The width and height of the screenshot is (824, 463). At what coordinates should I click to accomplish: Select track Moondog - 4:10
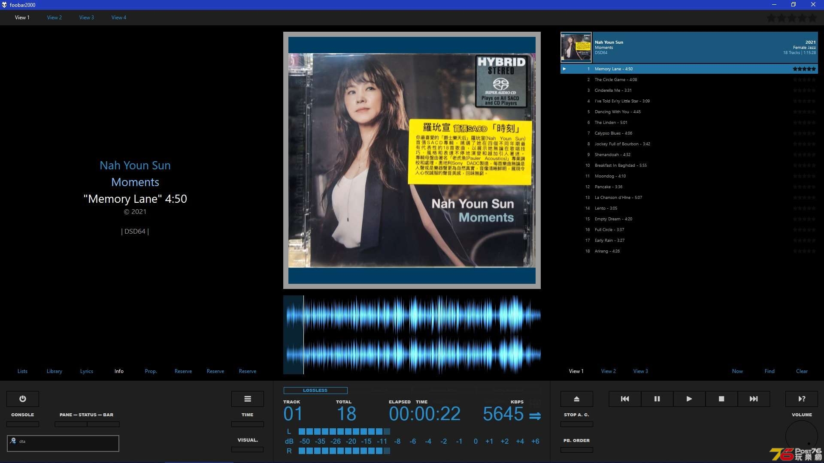pos(689,176)
